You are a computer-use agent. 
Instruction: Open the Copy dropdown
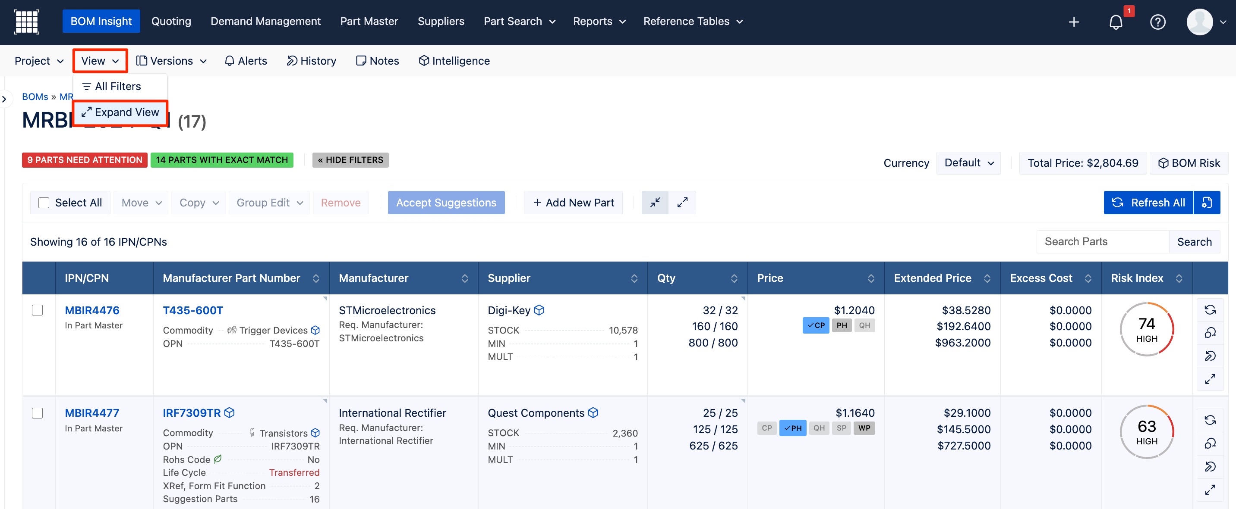point(199,203)
